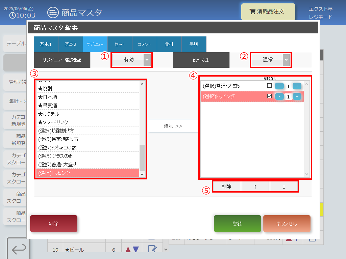The width and height of the screenshot is (346, 259).
Task: Select (選択)焼酎割り方 in the left list
Action: click(88, 131)
